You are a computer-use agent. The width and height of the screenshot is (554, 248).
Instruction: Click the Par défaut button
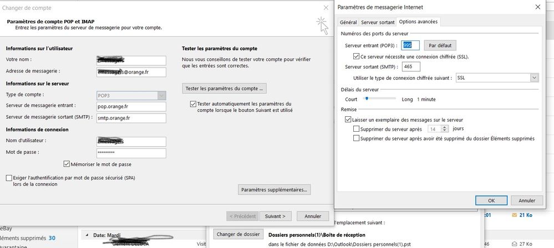(x=440, y=45)
